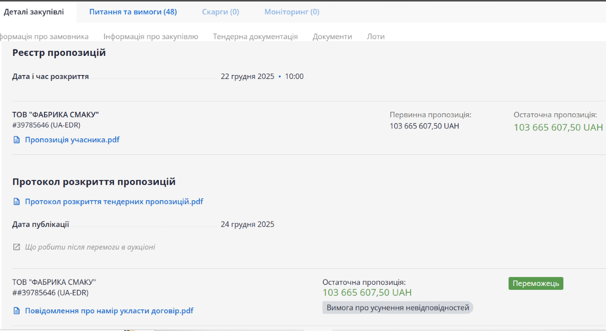
Task: Jump to the Інформація про закупівлю section
Action: [x=151, y=36]
